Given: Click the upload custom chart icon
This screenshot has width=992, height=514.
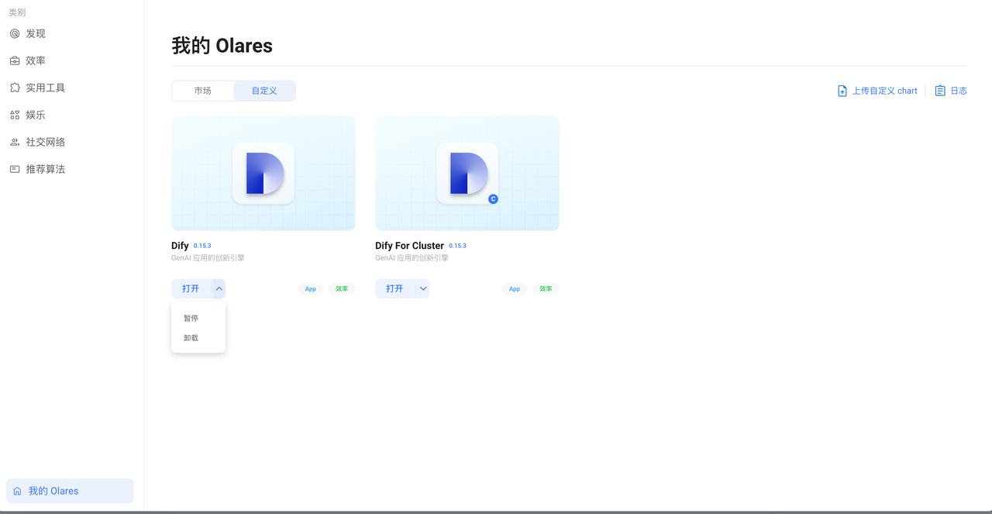Looking at the screenshot, I should point(842,91).
